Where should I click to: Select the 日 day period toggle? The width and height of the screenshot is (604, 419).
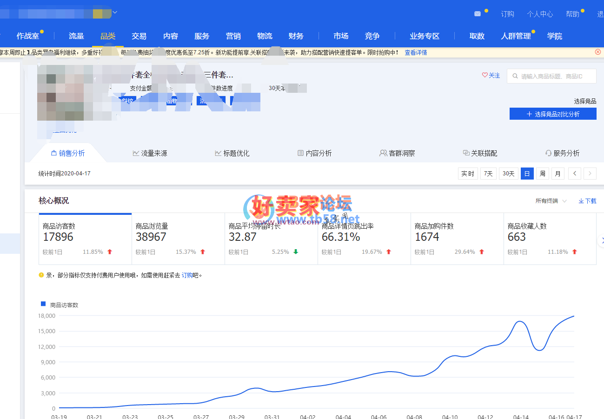[527, 174]
